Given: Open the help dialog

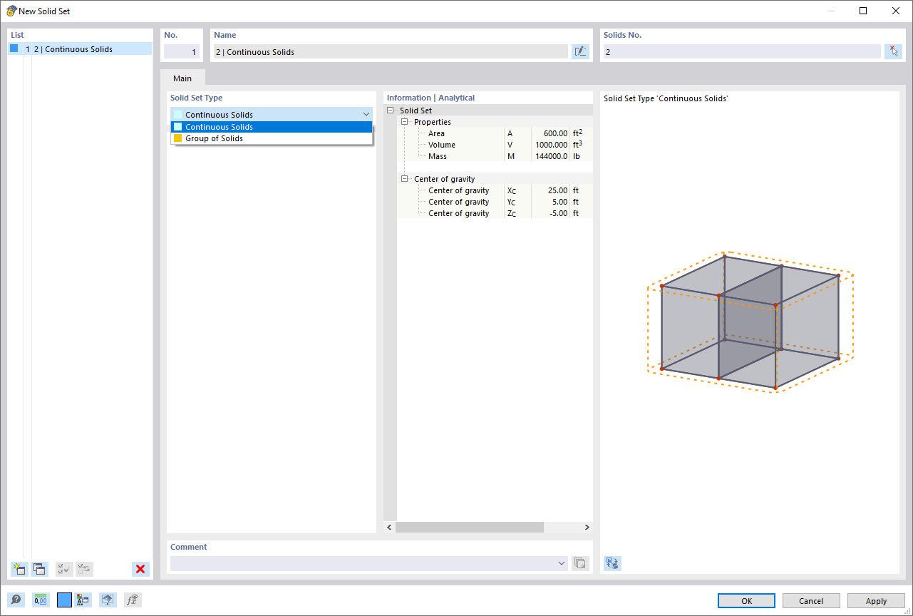Looking at the screenshot, I should 15,600.
